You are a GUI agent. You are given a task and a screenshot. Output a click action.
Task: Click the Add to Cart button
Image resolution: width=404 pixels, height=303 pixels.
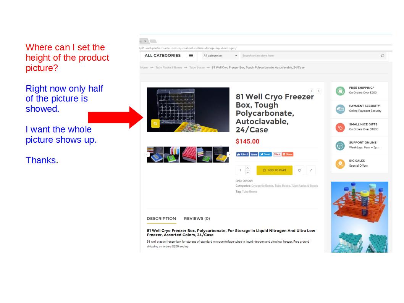point(274,170)
